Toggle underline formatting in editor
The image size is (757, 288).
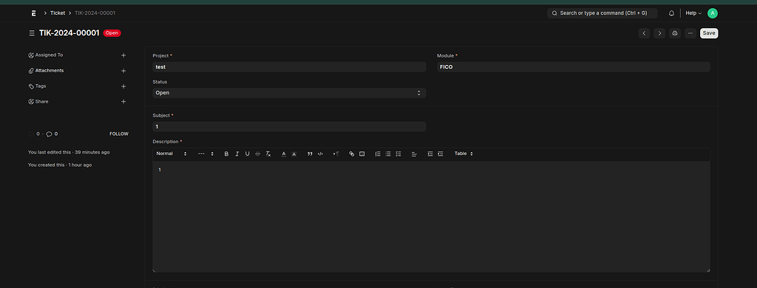point(247,154)
